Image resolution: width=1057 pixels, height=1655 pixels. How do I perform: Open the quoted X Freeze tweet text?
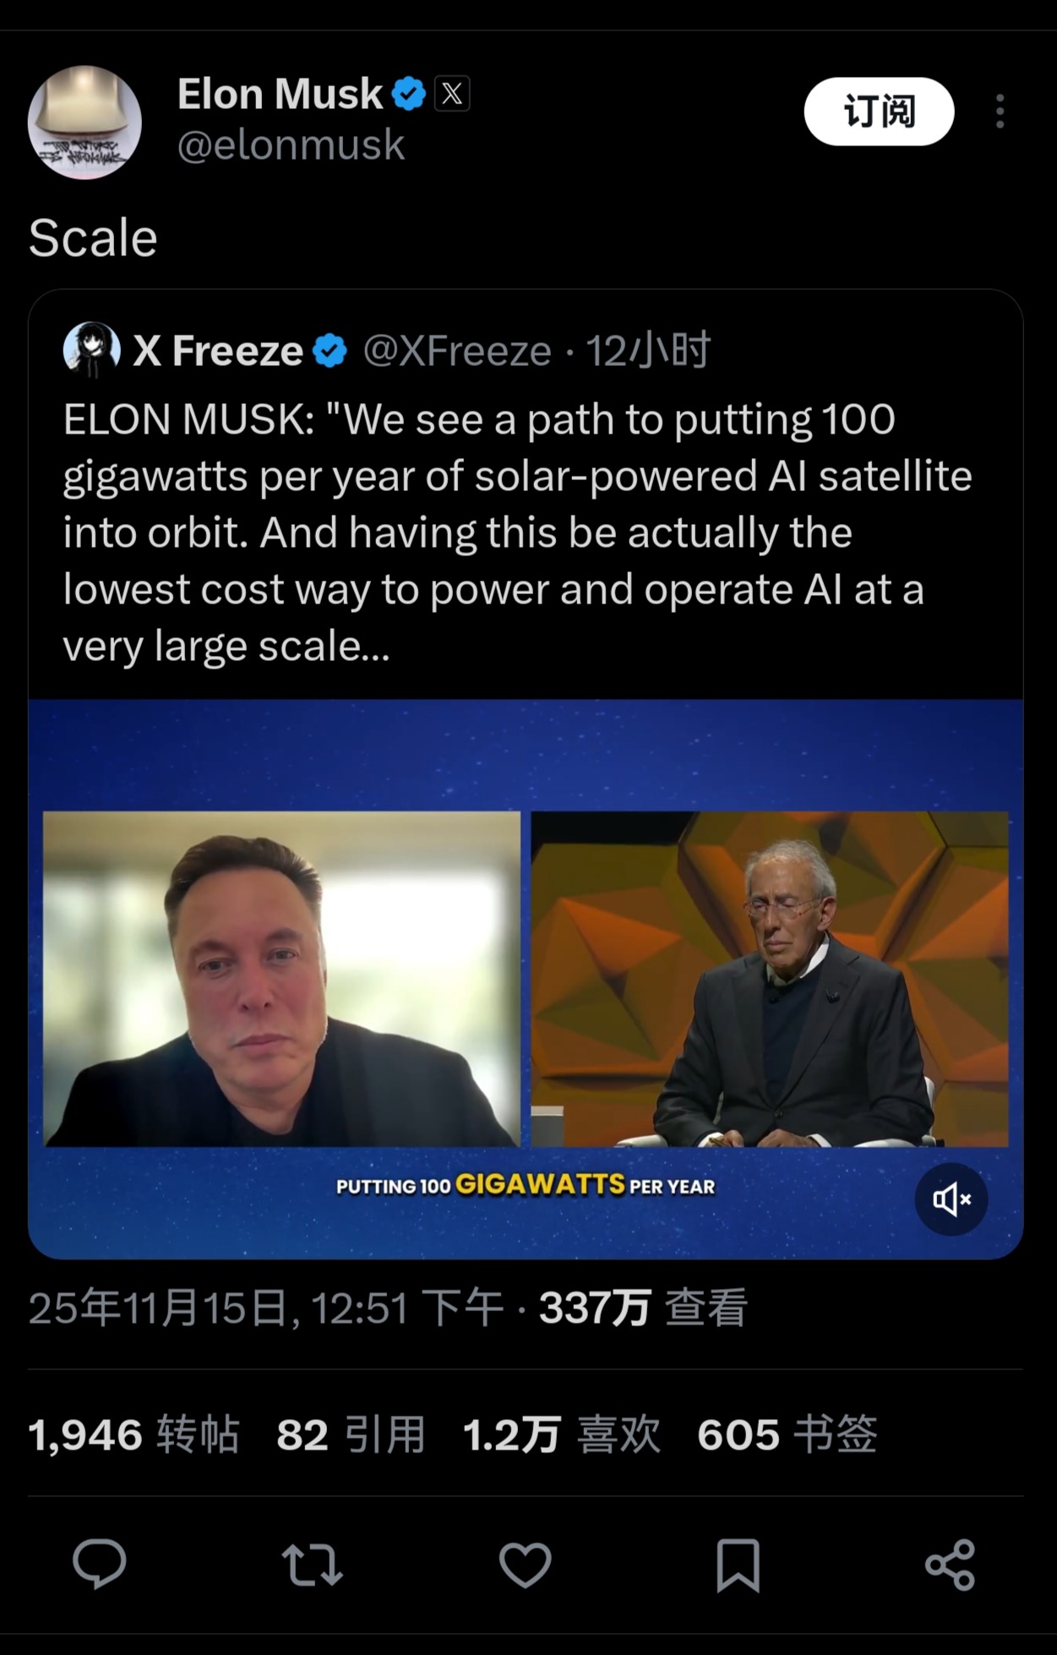(x=517, y=533)
